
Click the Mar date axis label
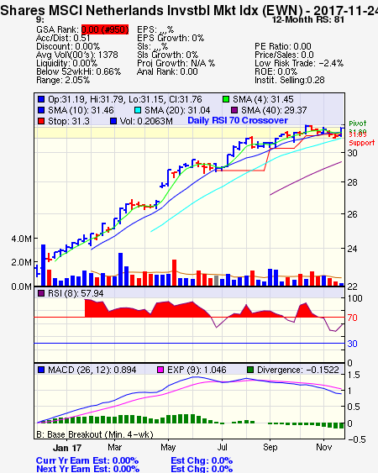(x=114, y=447)
